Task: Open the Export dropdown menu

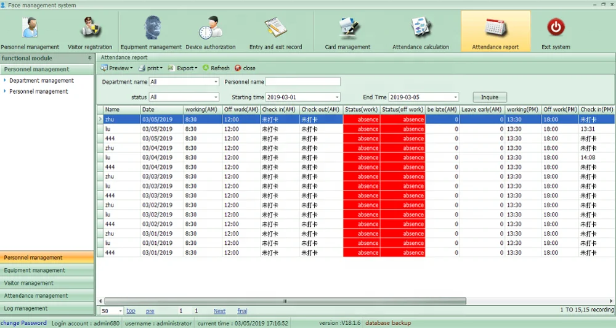Action: tap(183, 68)
